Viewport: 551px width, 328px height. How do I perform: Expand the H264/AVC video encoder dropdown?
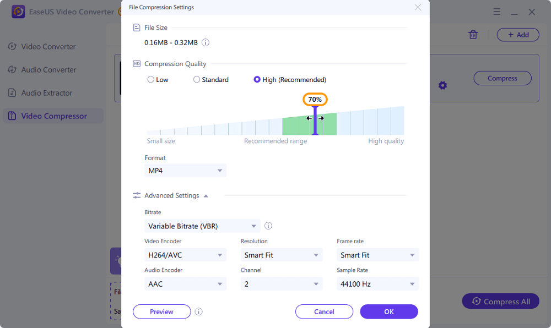[185, 255]
